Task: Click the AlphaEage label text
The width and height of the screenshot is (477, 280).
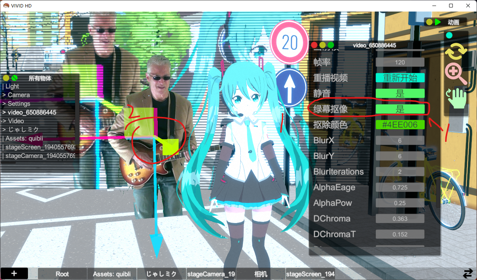Action: pos(334,187)
